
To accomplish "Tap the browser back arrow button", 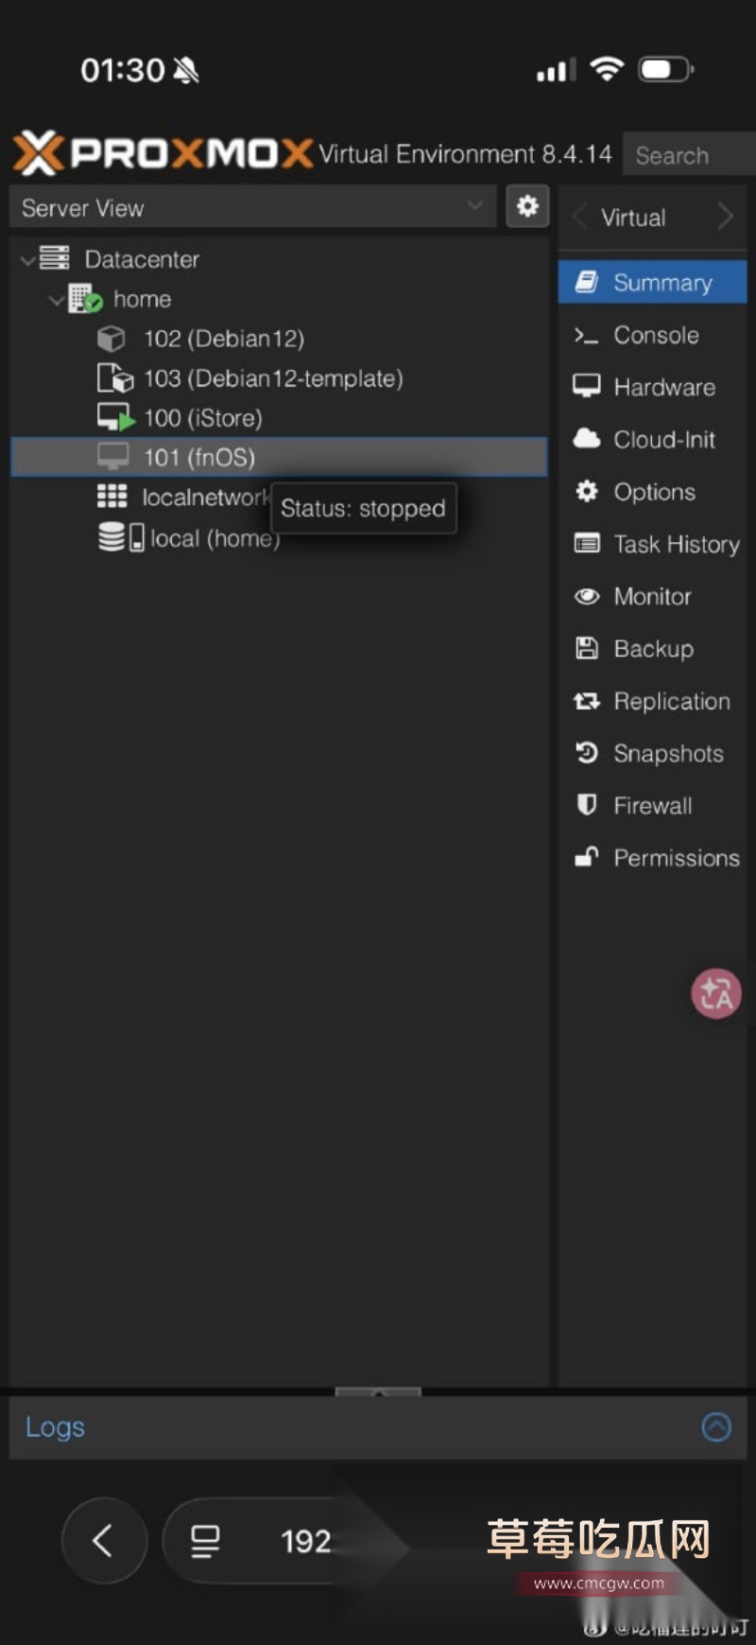I will pos(104,1541).
